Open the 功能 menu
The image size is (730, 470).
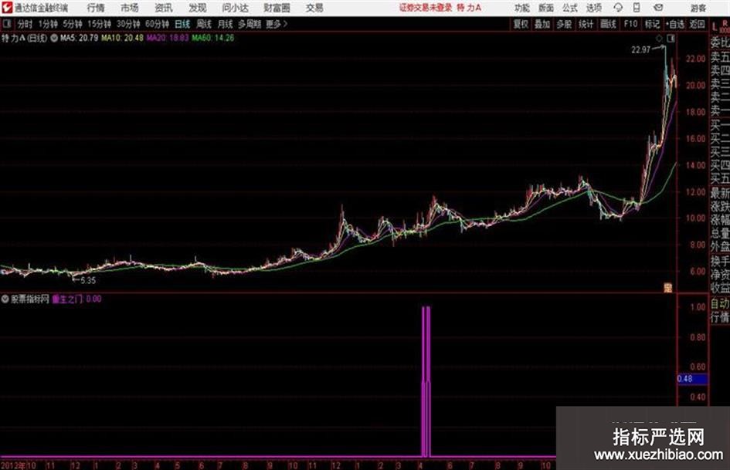(x=522, y=8)
